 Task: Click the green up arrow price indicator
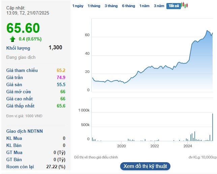(x=12, y=39)
